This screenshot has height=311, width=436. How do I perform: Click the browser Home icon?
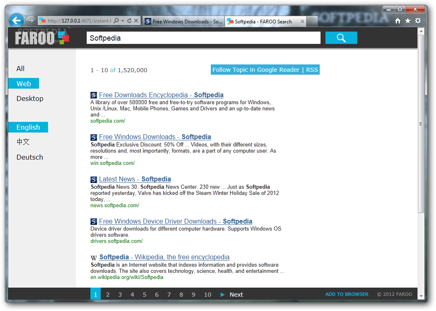[x=398, y=21]
